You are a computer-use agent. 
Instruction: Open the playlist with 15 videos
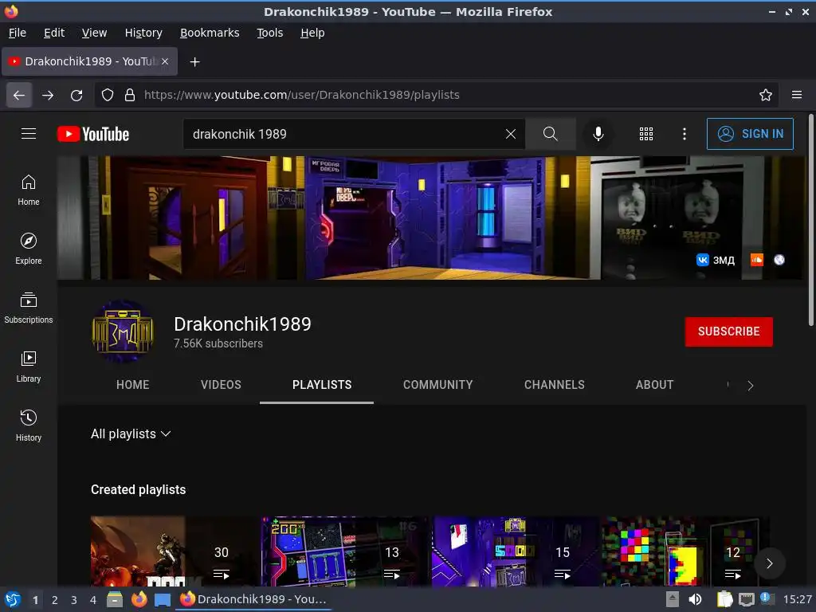(x=516, y=551)
